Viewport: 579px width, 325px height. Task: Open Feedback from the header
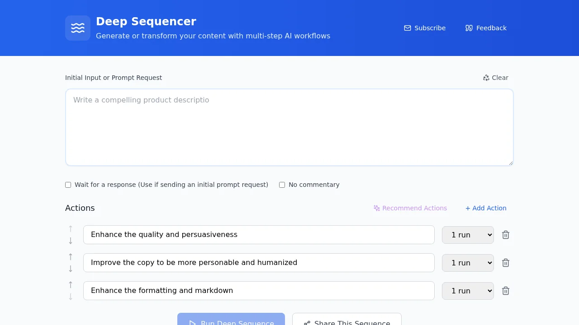point(491,28)
